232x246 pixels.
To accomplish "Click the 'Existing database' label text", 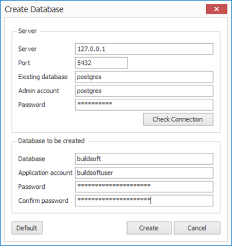I will click(43, 77).
